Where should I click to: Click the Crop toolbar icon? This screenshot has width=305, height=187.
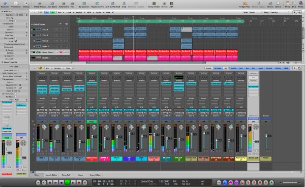coord(124,4)
